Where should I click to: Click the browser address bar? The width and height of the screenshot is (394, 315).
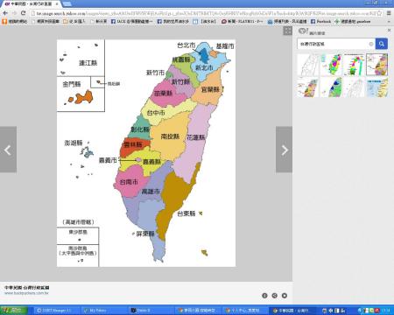point(203,13)
